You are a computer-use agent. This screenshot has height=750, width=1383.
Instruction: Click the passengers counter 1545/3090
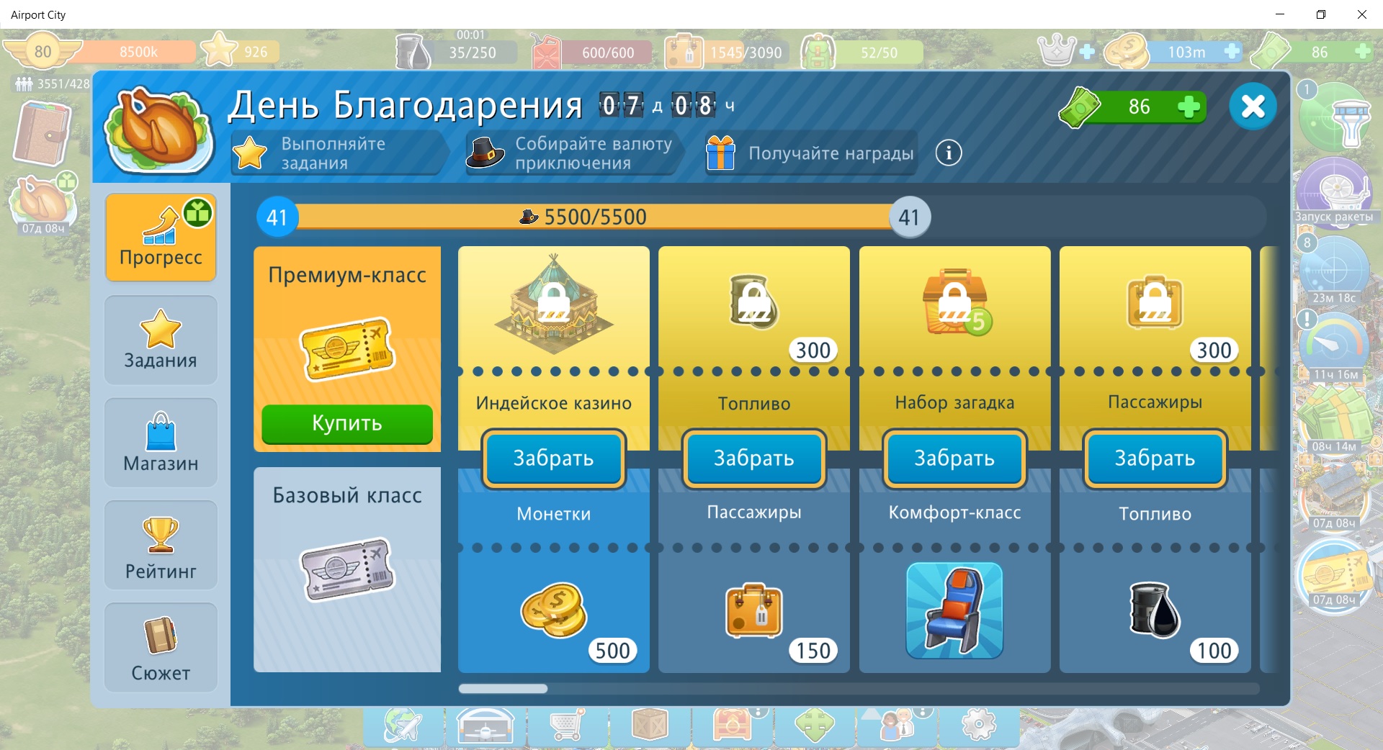[726, 52]
